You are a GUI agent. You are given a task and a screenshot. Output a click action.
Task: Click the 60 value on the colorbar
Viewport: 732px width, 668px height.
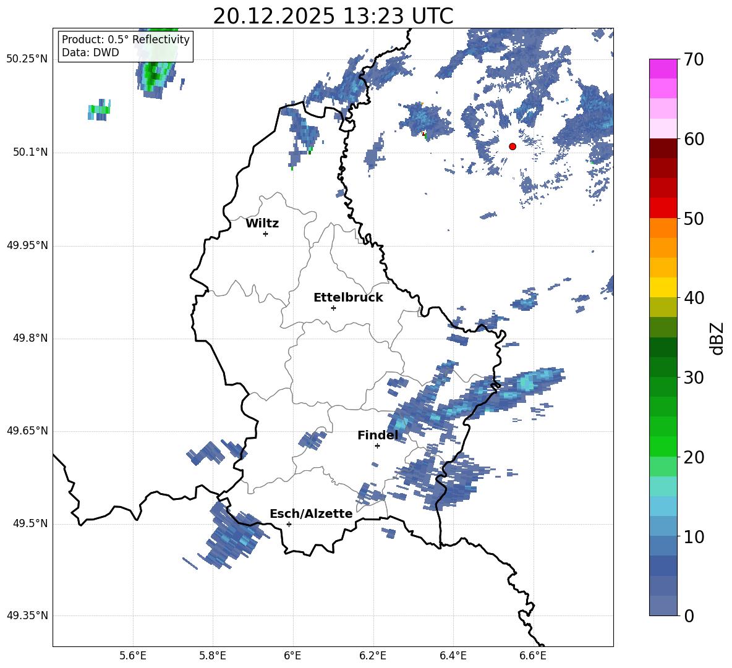(x=694, y=139)
